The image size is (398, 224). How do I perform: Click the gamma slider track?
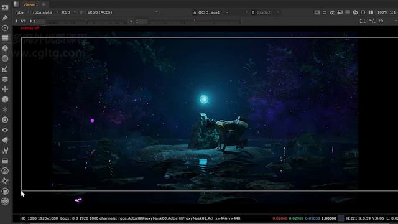click(195, 22)
